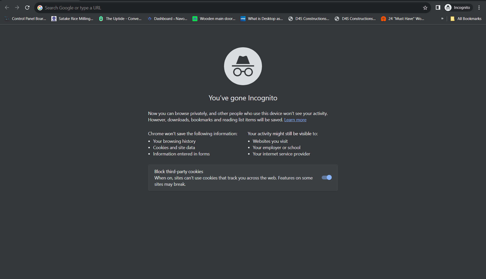
Task: Open Wooden main door bookmark
Action: 214,19
